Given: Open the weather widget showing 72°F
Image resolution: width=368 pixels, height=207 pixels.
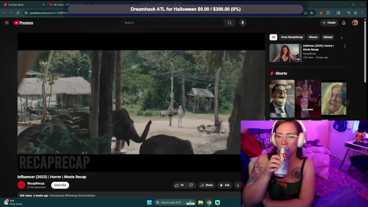Looking at the screenshot, I should click(x=13, y=202).
